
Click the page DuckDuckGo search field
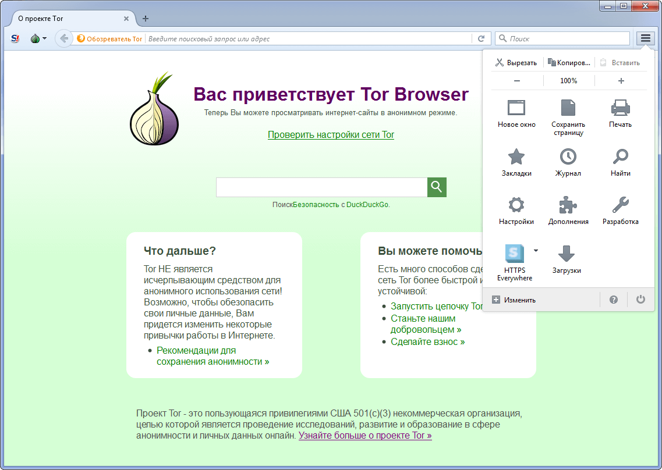[x=322, y=187]
